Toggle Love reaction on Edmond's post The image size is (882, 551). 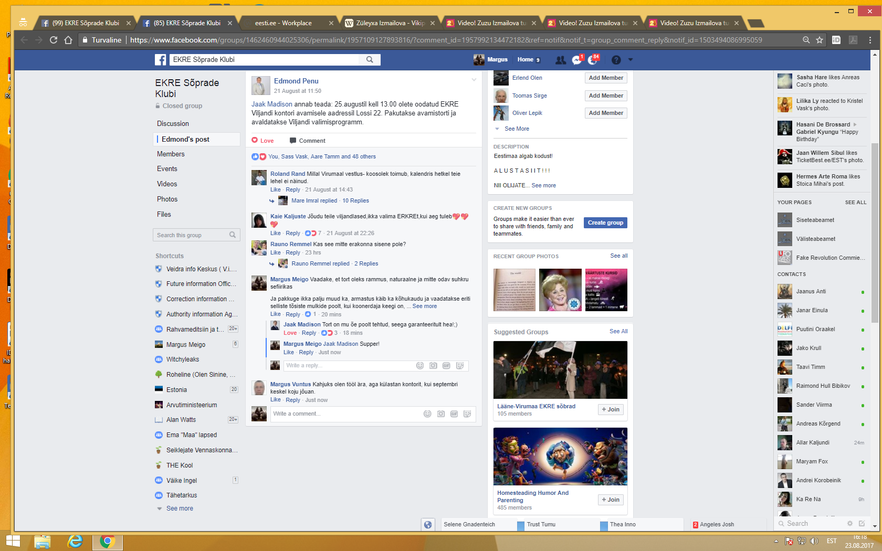(262, 141)
